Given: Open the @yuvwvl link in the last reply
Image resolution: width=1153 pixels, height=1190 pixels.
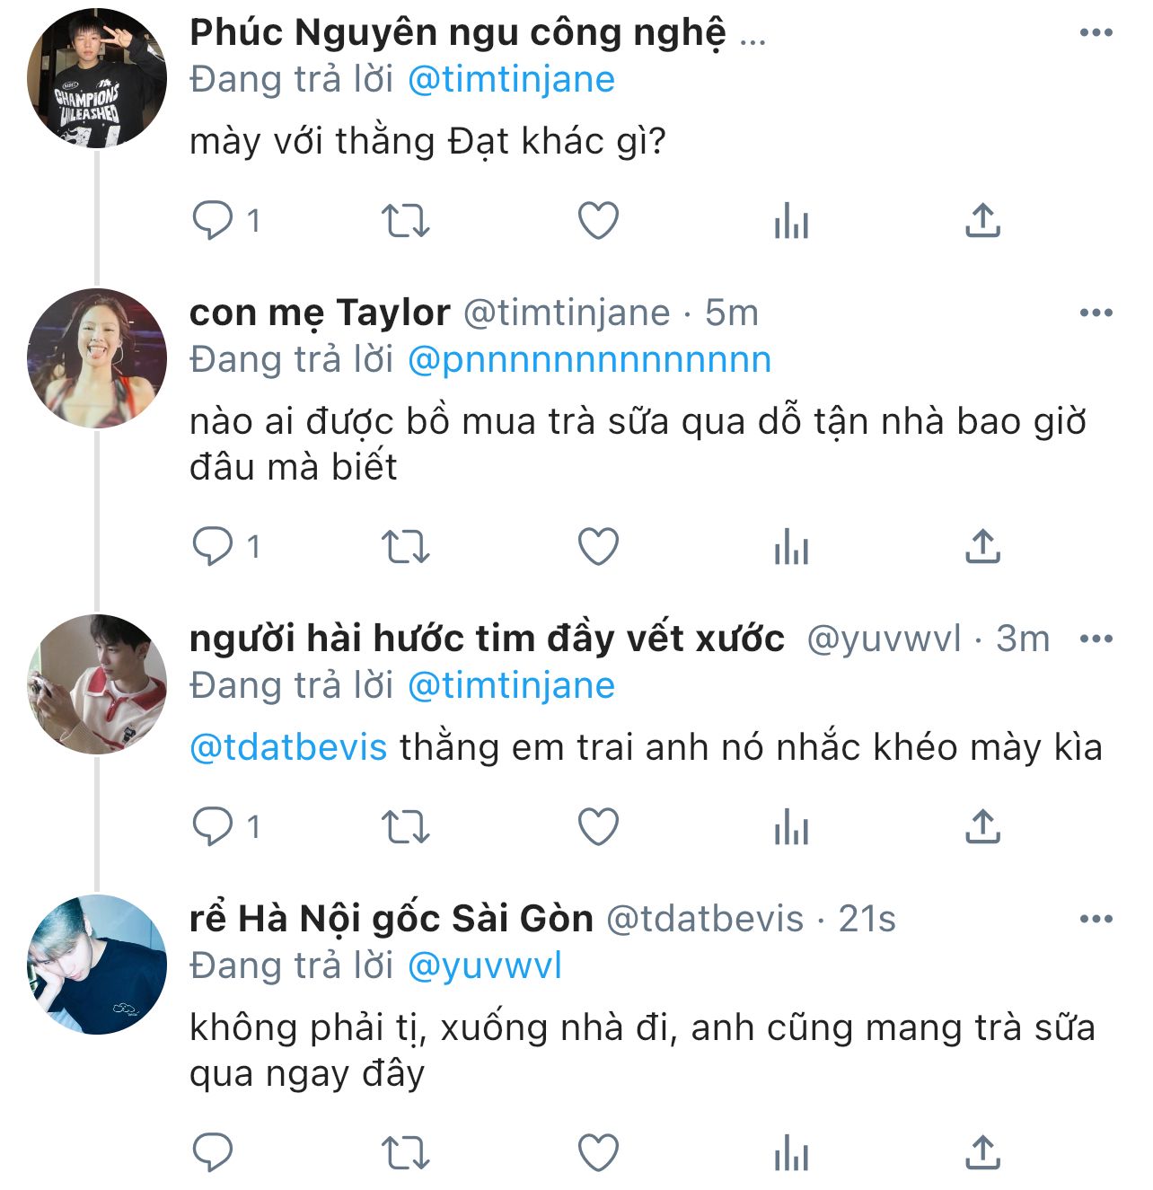Looking at the screenshot, I should click(485, 966).
